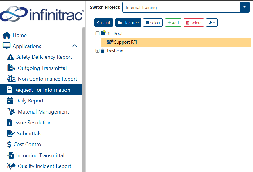This screenshot has width=253, height=172.
Task: Open Incoming Transmittal sidebar link
Action: tap(41, 155)
